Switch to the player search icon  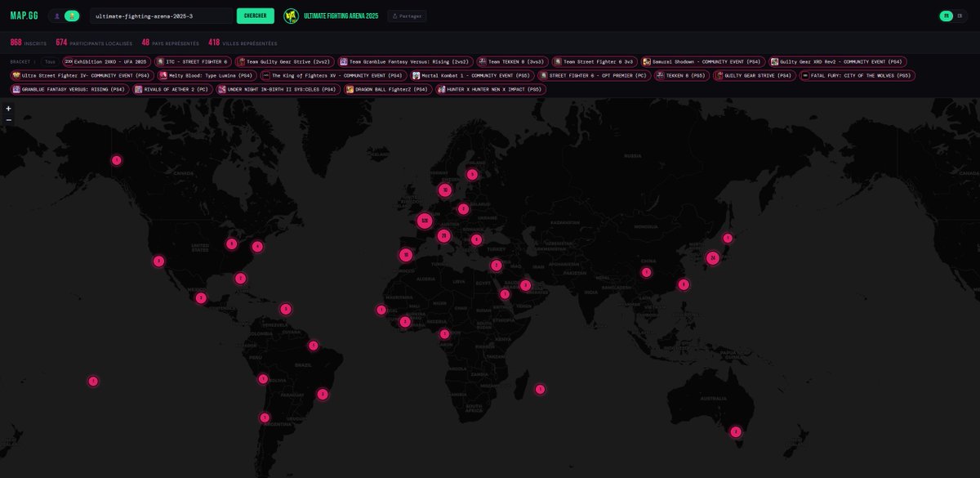(57, 16)
